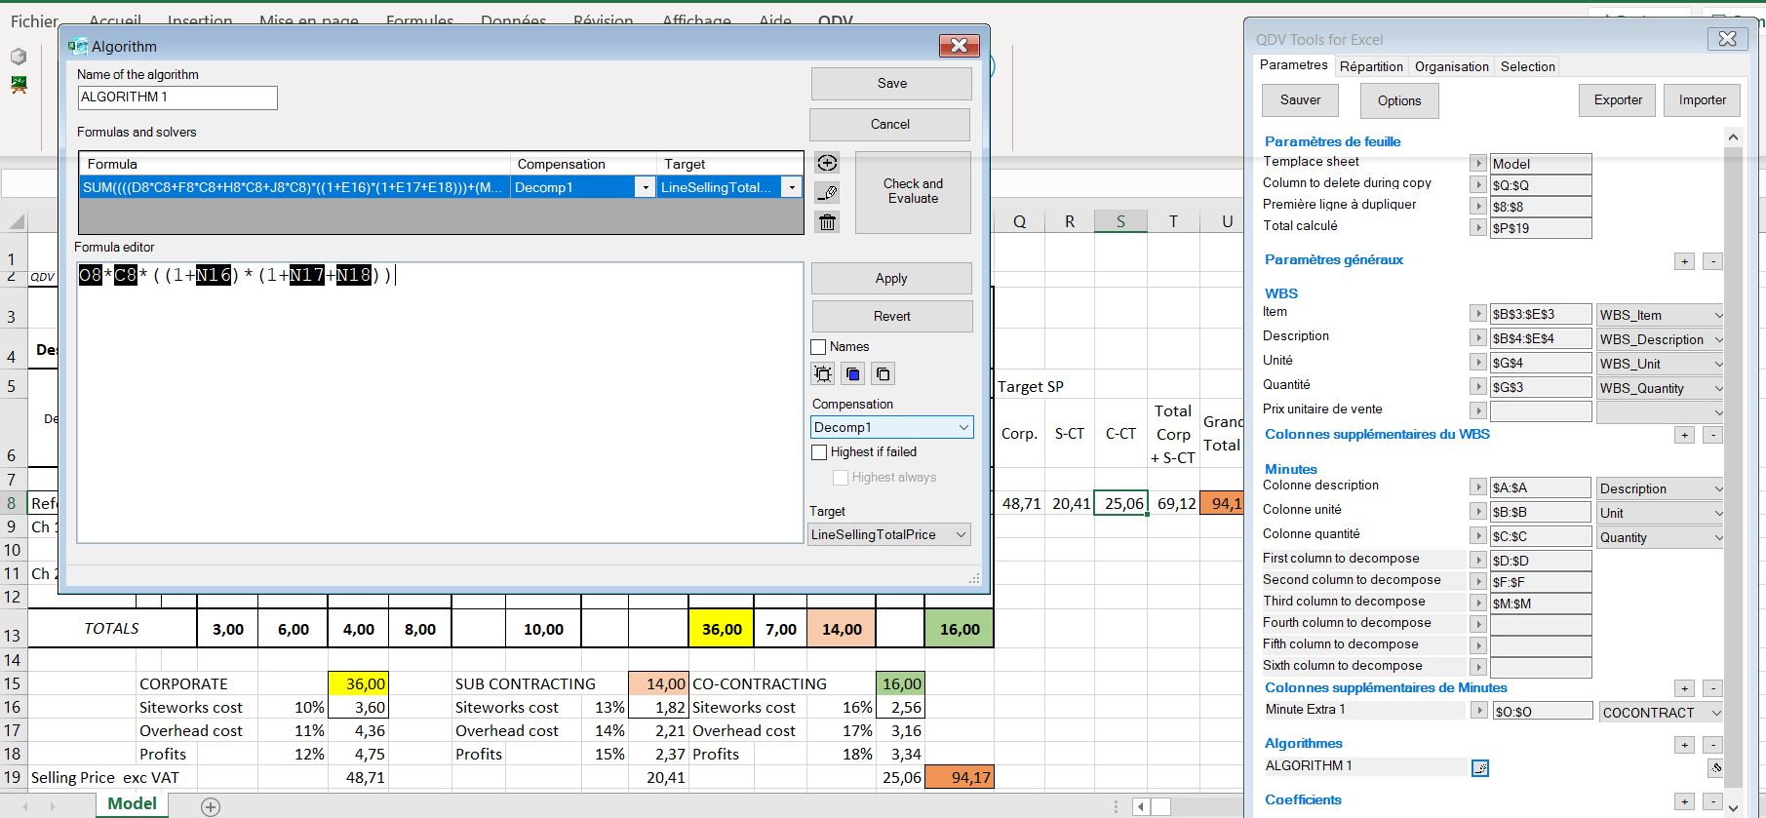Add an algorithm with the plus button
The height and width of the screenshot is (818, 1766).
pos(1684,745)
